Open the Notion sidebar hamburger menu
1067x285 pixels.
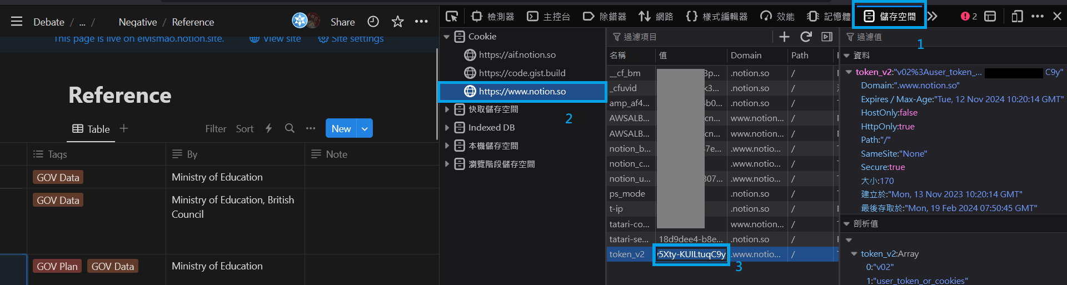click(x=17, y=22)
